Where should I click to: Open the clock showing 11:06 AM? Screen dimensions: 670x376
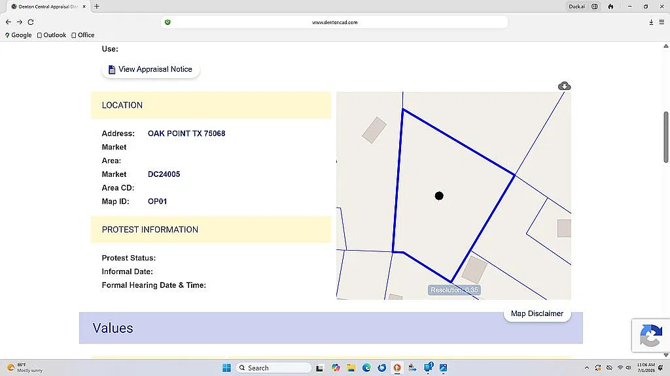point(646,368)
